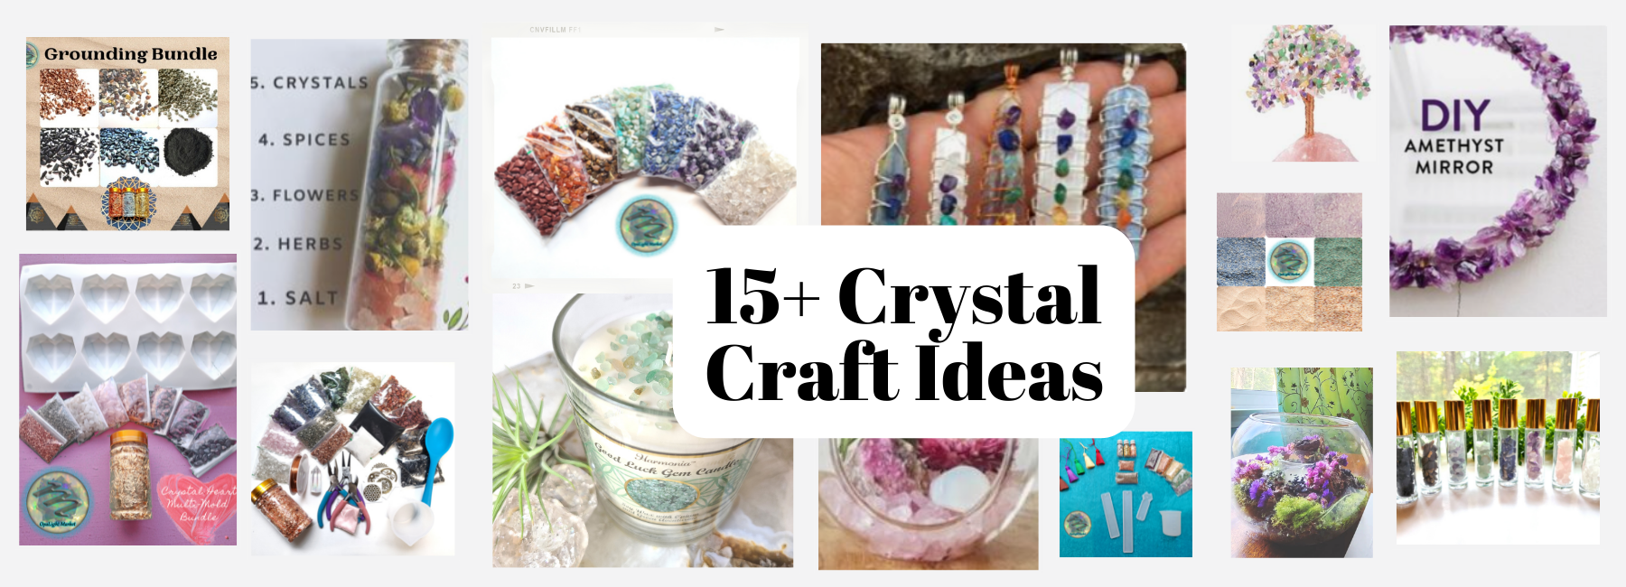
Task: Select the teal selenite sticks kit image
Action: pos(1126,494)
